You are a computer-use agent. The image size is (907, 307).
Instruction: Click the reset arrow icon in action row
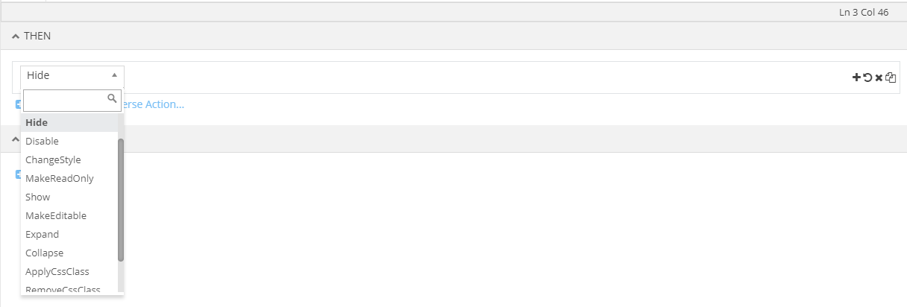pyautogui.click(x=867, y=77)
